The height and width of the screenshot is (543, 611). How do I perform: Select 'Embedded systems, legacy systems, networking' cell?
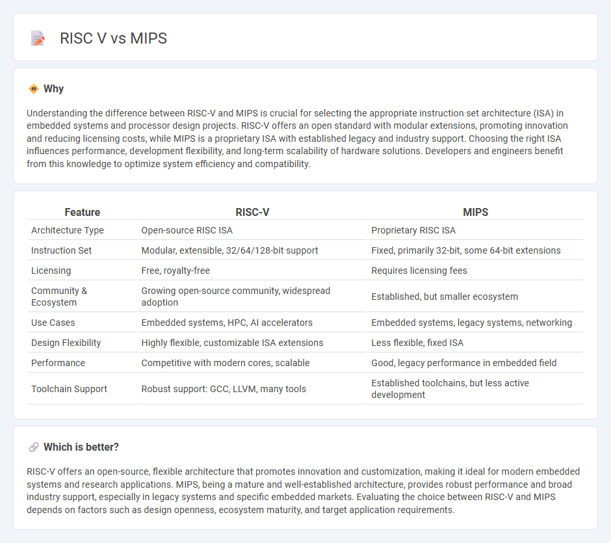[471, 323]
